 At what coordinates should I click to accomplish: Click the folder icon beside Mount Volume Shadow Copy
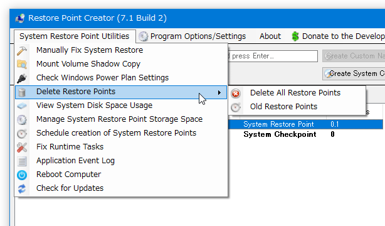[x=22, y=64]
